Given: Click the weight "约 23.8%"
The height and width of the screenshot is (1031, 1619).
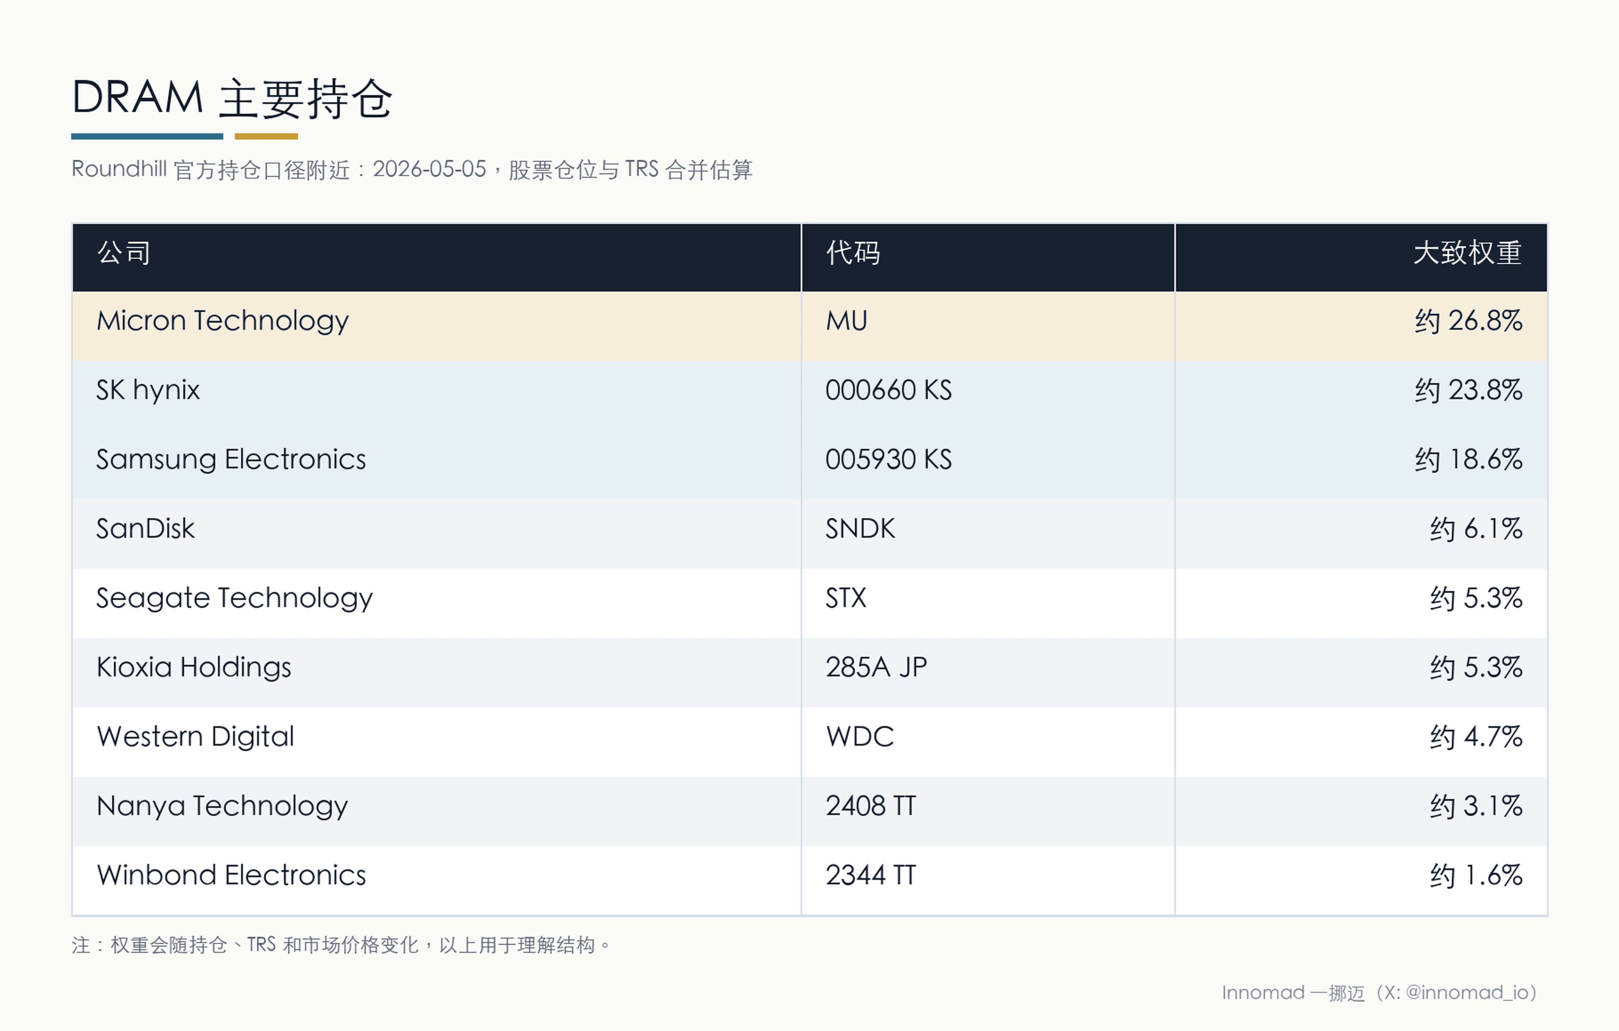Looking at the screenshot, I should [1468, 390].
